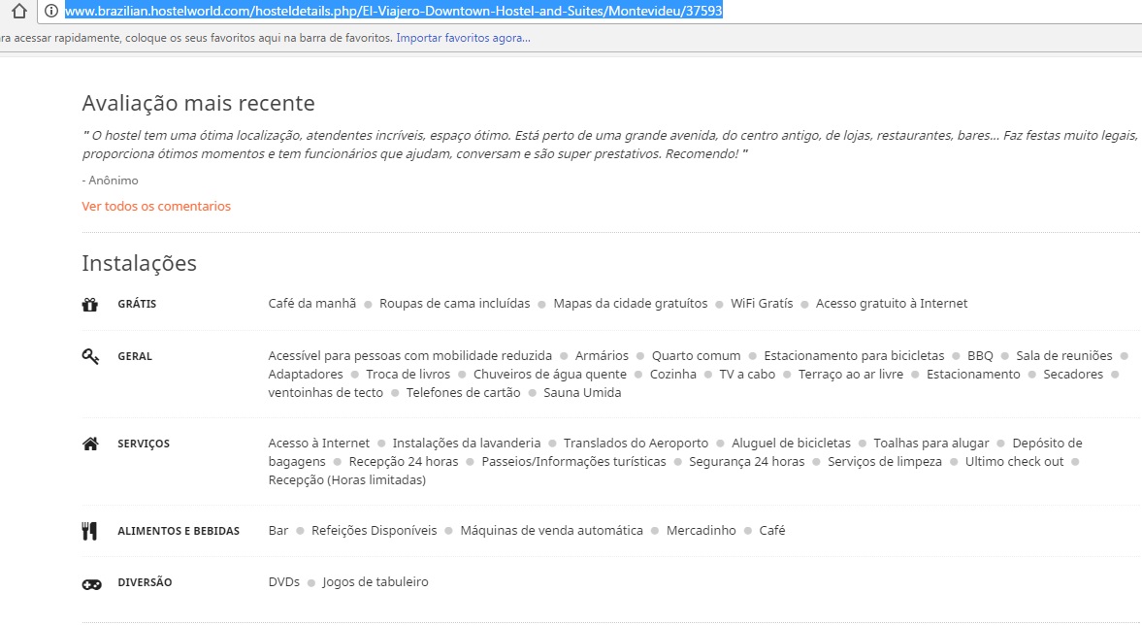Click 'Café' in ALIMENTOS E BEBIDAS row
The width and height of the screenshot is (1142, 625).
772,530
